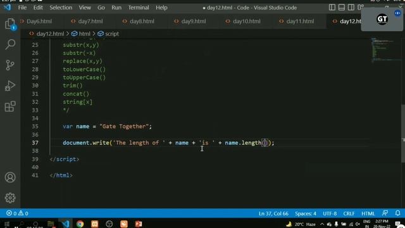Image resolution: width=405 pixels, height=228 pixels.
Task: Toggle primary side bar layout icon
Action: click(x=332, y=8)
